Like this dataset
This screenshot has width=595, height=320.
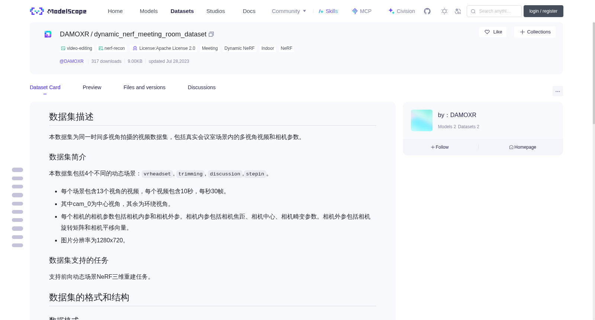click(493, 32)
